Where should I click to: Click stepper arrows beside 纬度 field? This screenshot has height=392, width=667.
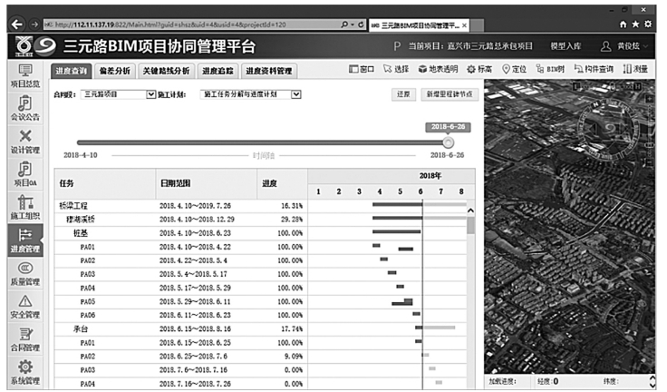coord(652,381)
